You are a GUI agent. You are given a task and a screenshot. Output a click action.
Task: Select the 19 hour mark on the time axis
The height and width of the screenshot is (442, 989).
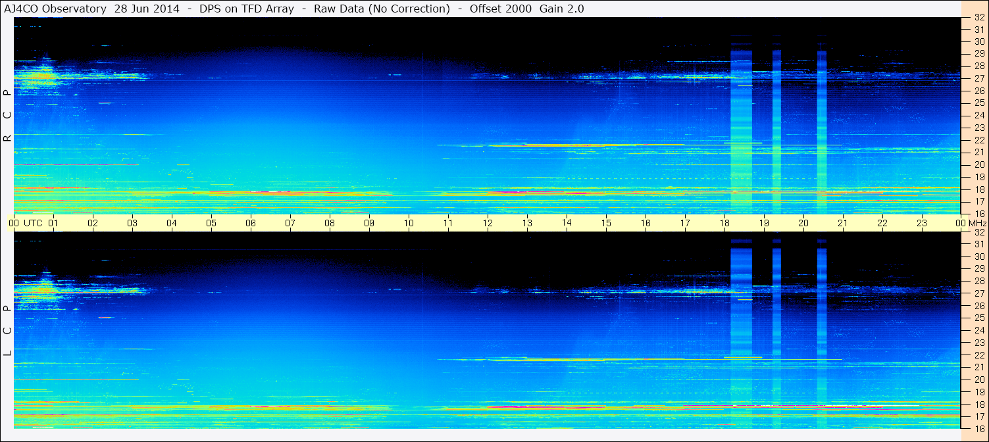click(764, 223)
